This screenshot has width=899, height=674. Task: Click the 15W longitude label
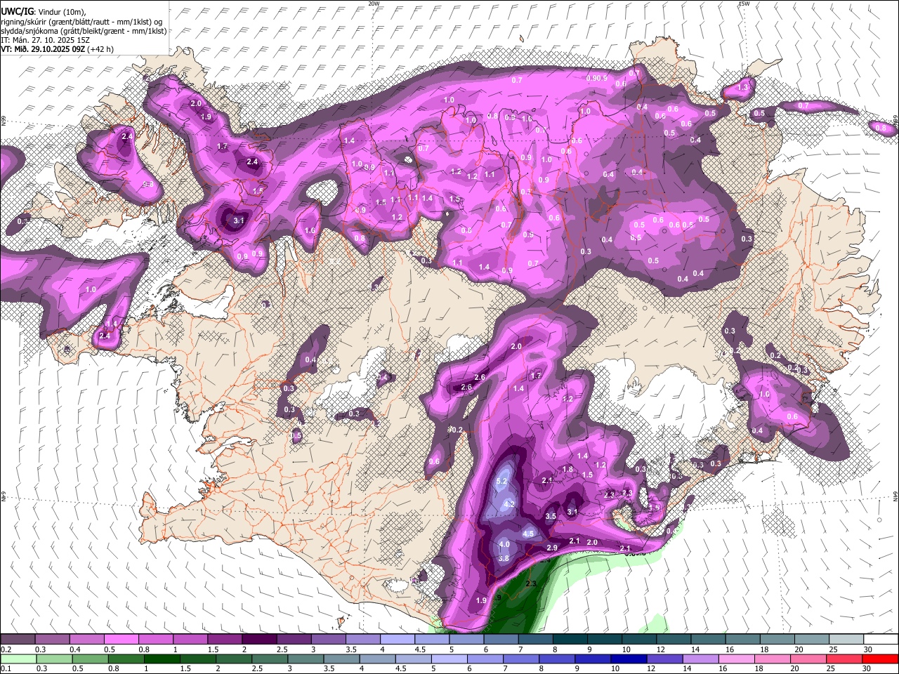point(744,4)
